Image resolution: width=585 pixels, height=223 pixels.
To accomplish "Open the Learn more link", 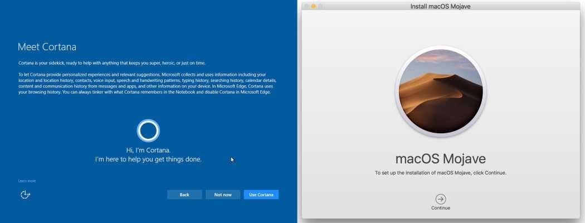I will click(x=27, y=181).
